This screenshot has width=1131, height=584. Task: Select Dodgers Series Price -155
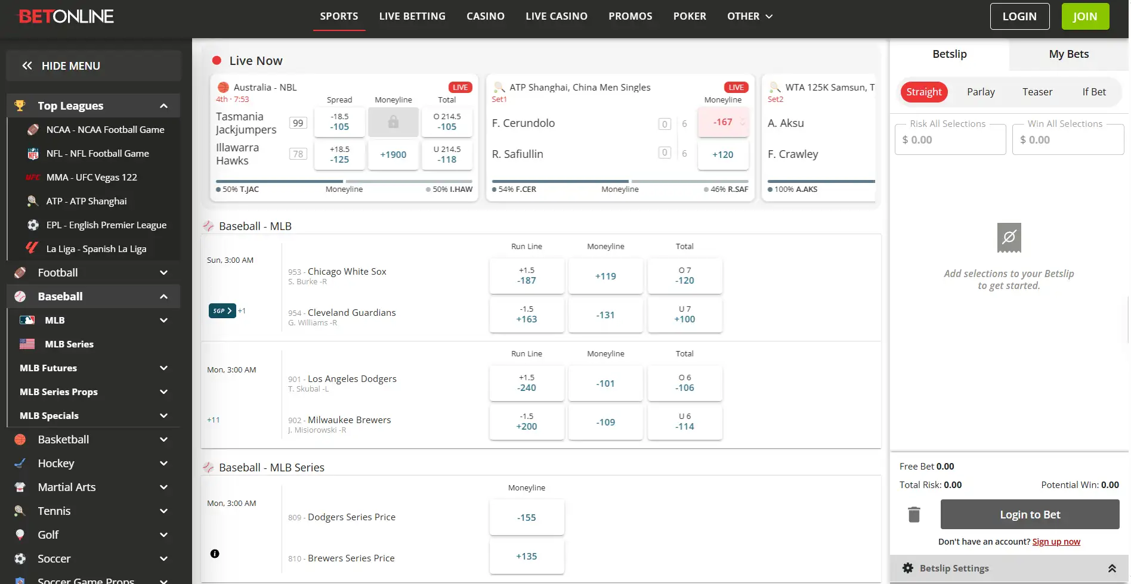coord(527,517)
